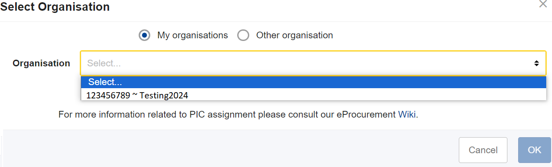Confirm selection with the OK button
Screen dimensions: 552x167
pos(535,150)
